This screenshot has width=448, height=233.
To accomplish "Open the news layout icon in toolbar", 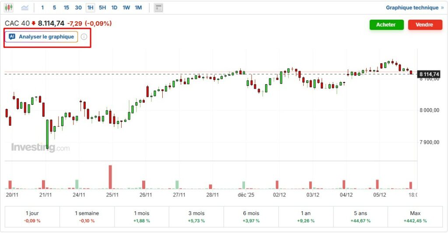I will 158,7.
